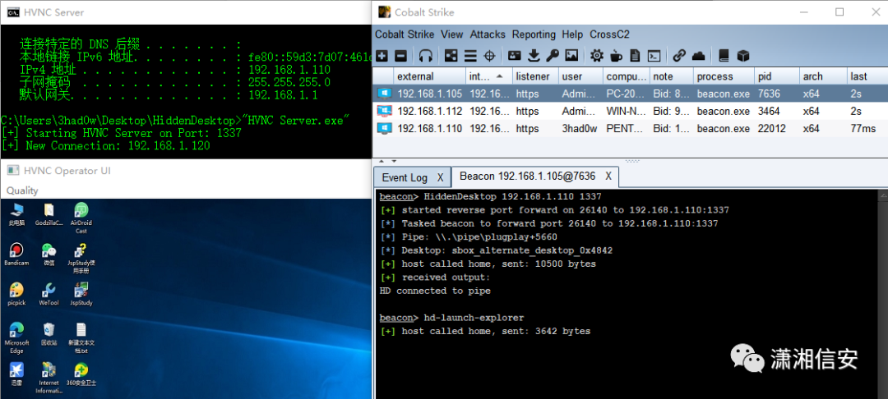This screenshot has height=399, width=888.
Task: Show target view via crosshair icon
Action: 489,55
